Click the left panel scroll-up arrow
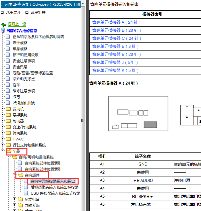 (83, 3)
